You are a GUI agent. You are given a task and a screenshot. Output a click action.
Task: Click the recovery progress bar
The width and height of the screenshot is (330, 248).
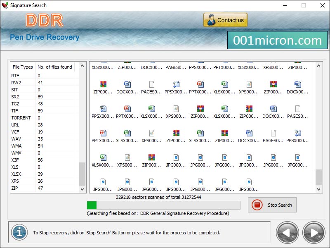(163, 205)
